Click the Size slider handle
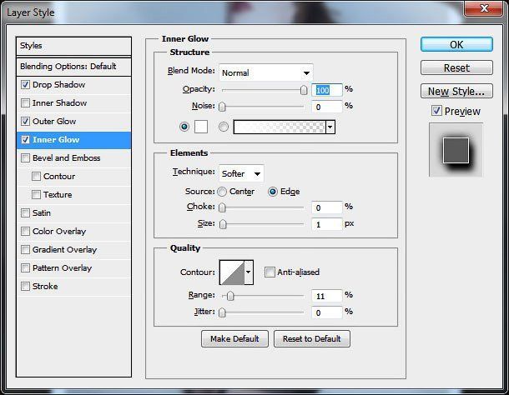The width and height of the screenshot is (509, 395). click(x=223, y=224)
